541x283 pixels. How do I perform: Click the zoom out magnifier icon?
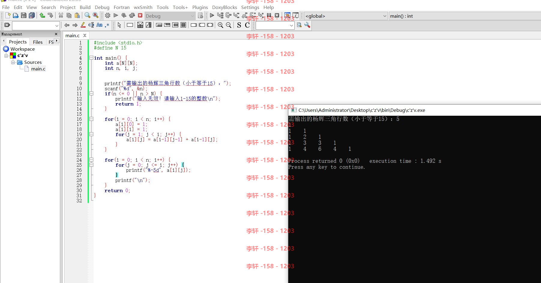click(229, 25)
